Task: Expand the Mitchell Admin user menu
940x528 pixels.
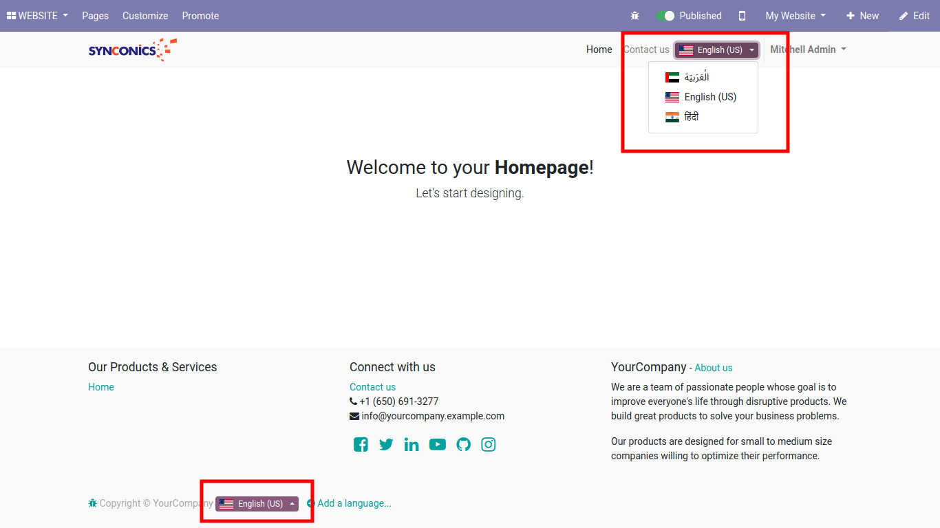Action: click(x=808, y=49)
